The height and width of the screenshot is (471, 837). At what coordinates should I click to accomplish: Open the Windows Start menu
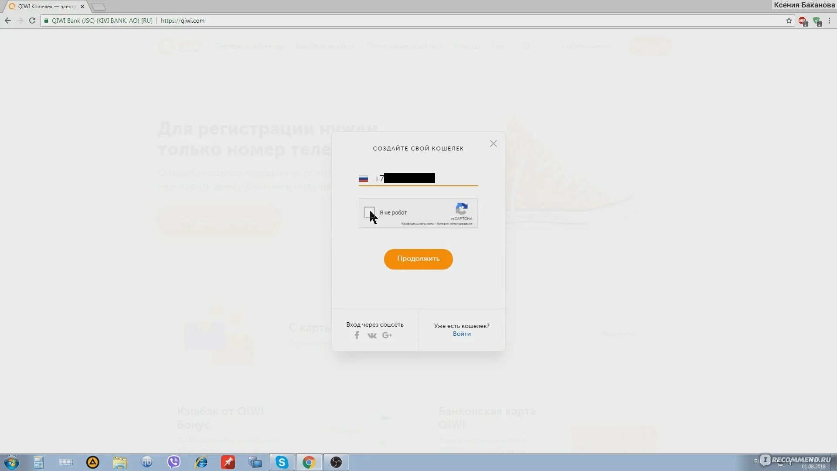click(11, 462)
